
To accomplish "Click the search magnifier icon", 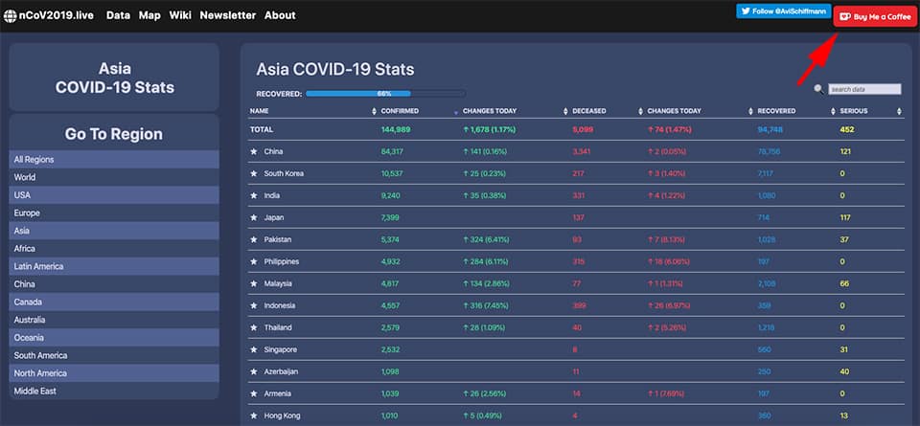I will click(817, 88).
